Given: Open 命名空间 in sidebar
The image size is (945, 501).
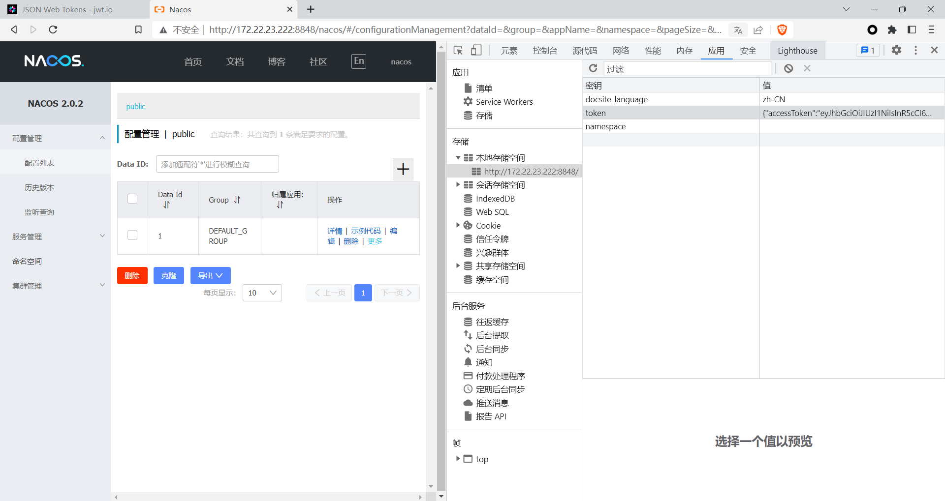Looking at the screenshot, I should [27, 261].
